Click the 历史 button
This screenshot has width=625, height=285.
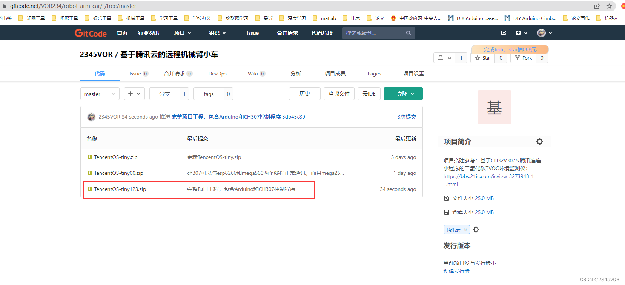click(305, 94)
